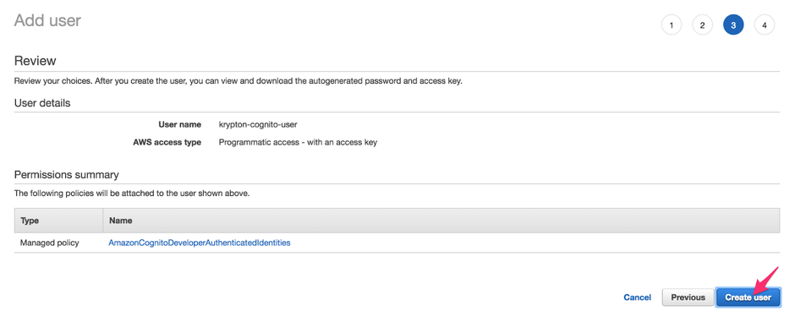Click the User name field label
This screenshot has width=795, height=333.
point(180,124)
